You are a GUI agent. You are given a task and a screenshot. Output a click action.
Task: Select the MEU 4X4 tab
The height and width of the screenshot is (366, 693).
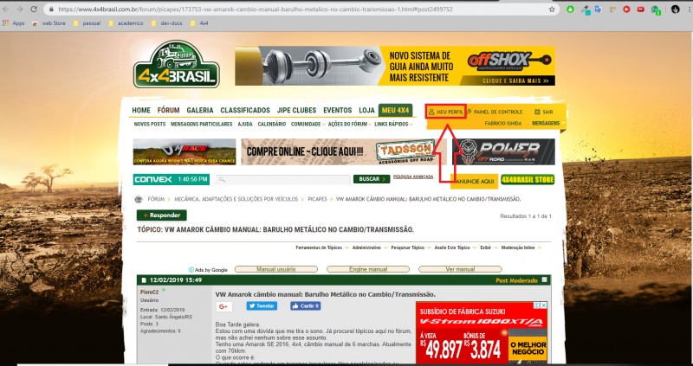tap(396, 110)
